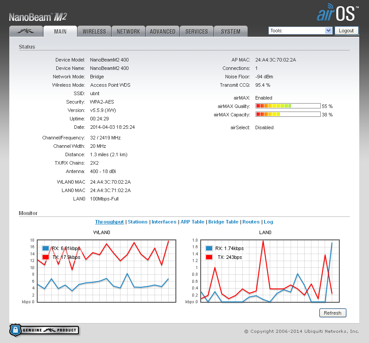This screenshot has height=343, width=369.
Task: Go to the ADVANCED tab
Action: coord(163,31)
